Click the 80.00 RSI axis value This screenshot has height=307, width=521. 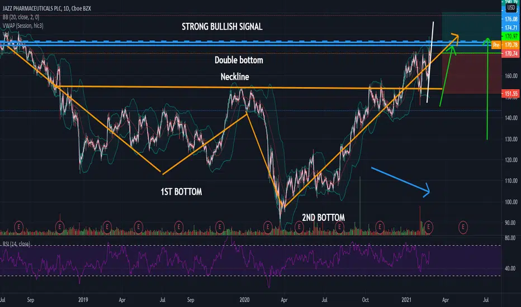point(510,238)
